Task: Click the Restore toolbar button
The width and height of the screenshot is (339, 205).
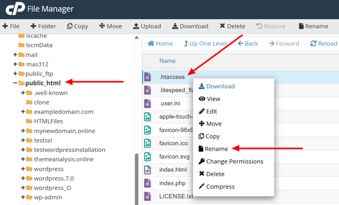Action: [x=271, y=26]
